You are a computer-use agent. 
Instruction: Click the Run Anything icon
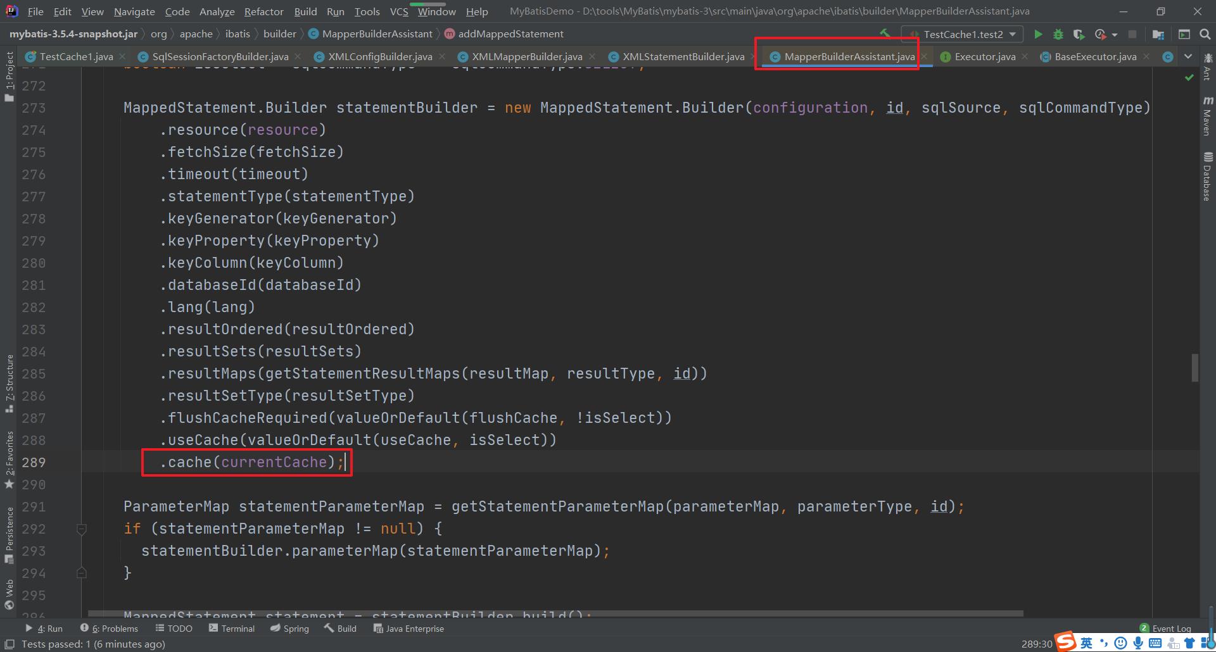1184,34
